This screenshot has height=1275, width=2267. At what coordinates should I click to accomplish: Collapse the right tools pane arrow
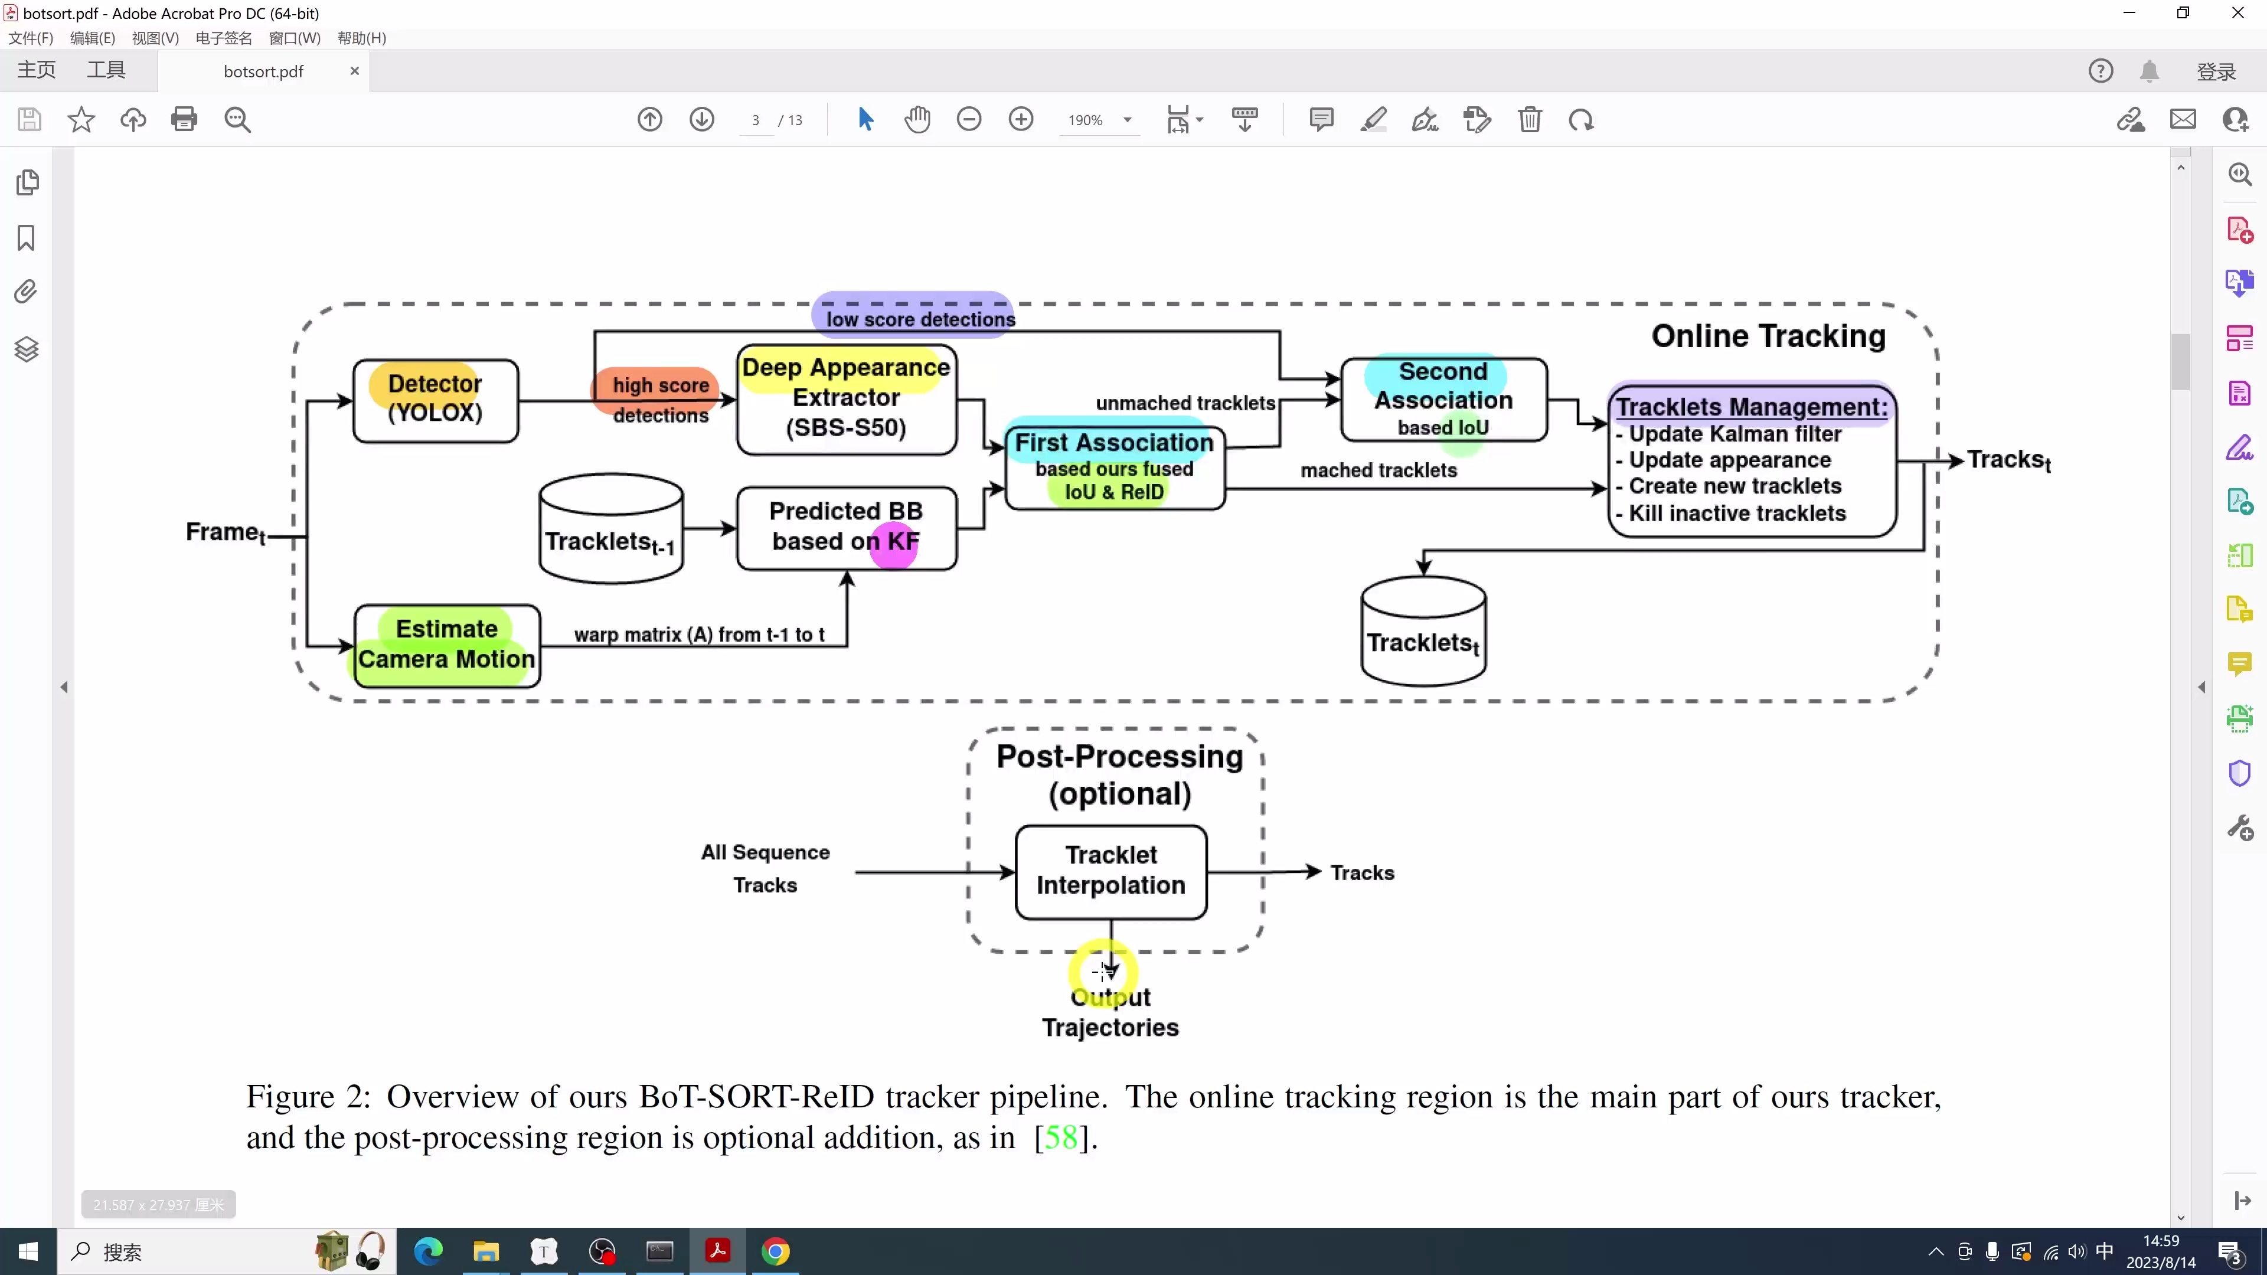[2201, 687]
